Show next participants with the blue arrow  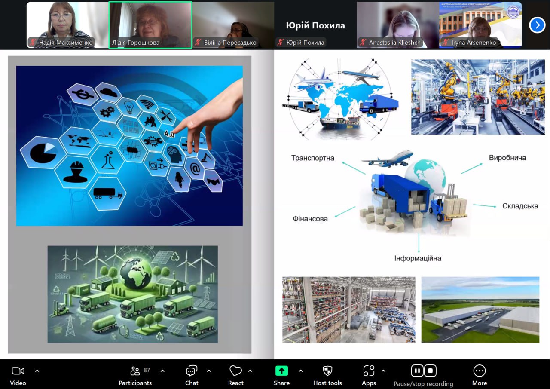[537, 25]
